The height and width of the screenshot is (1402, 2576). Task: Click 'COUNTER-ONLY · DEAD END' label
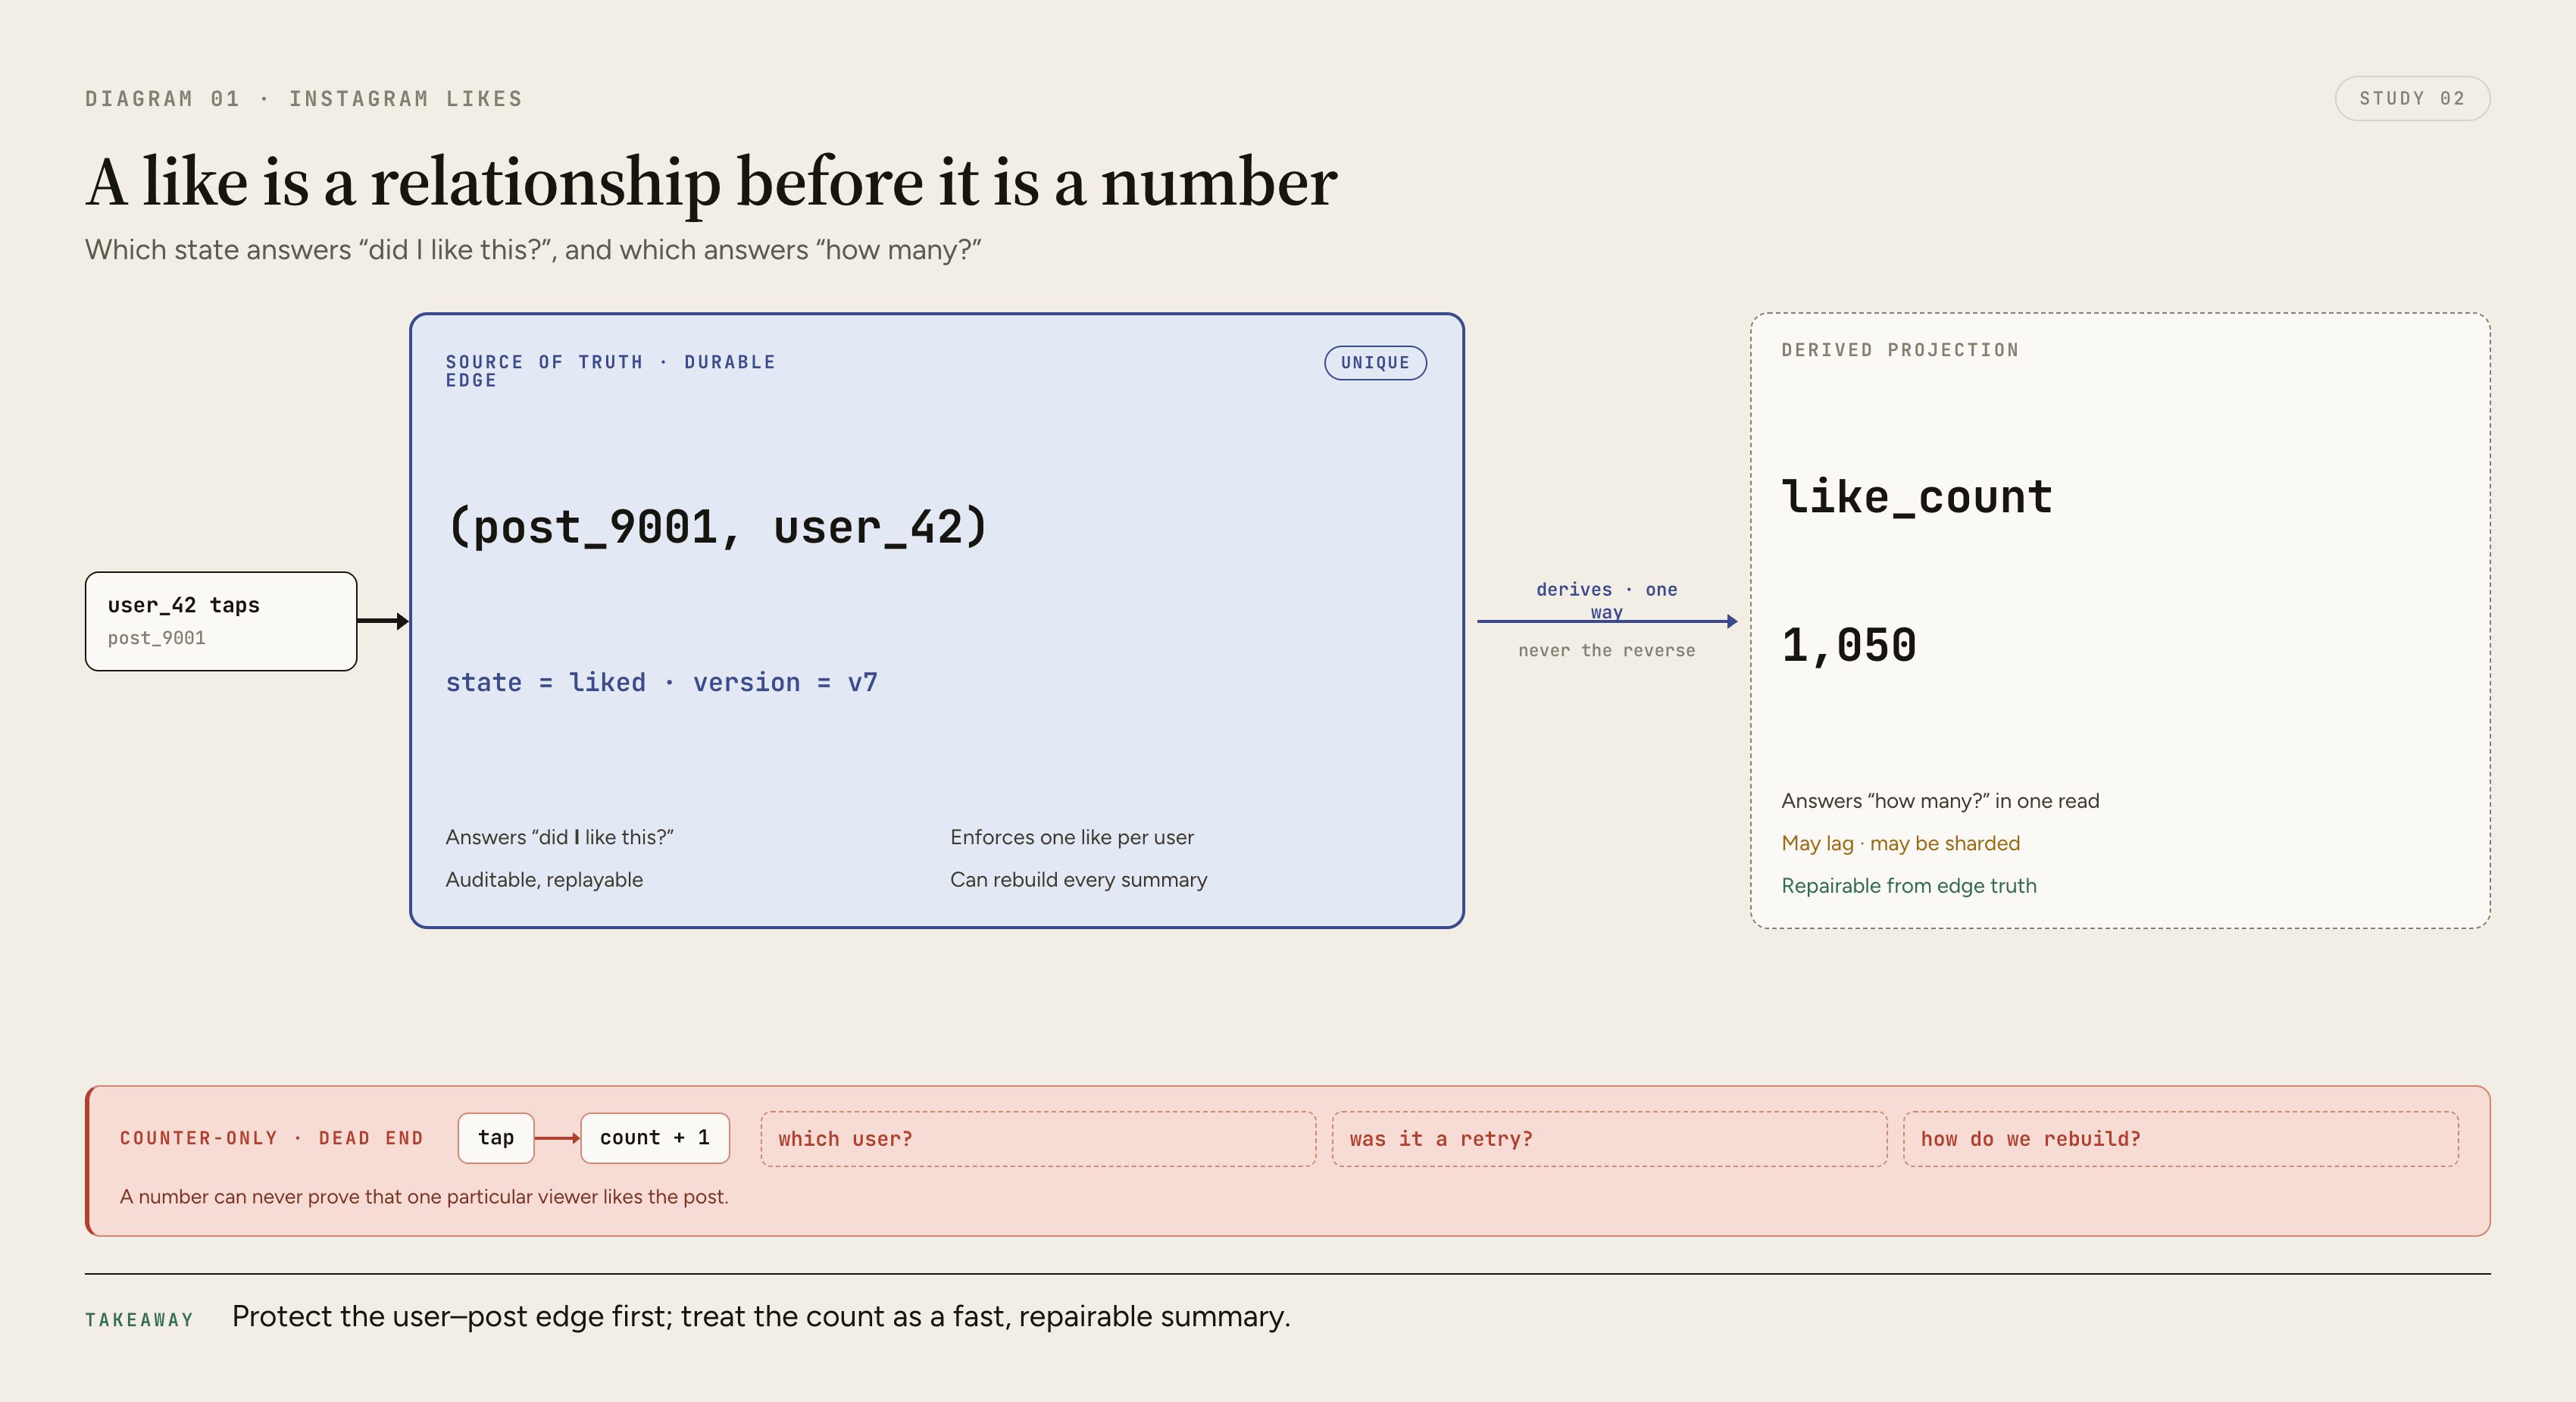(x=271, y=1138)
